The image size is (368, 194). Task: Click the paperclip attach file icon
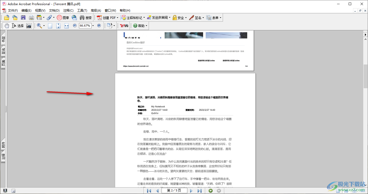coord(49,18)
